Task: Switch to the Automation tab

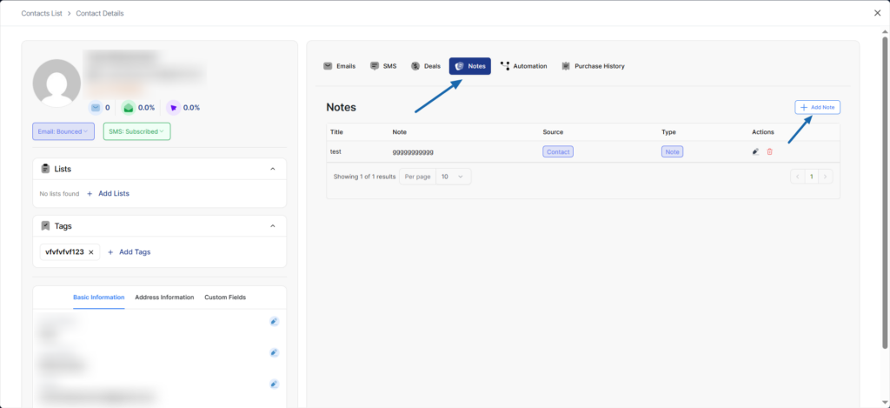Action: 523,66
